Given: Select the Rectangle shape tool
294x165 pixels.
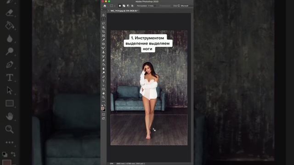Looking at the screenshot, I should coord(103,89).
